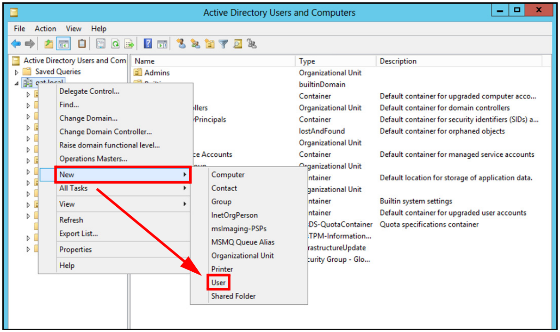Screen dimensions: 560x332
Task: Open the All Tasks submenu
Action: (x=123, y=188)
